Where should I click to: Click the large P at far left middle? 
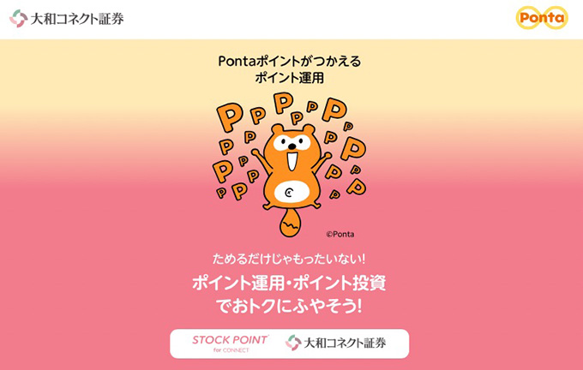point(223,171)
